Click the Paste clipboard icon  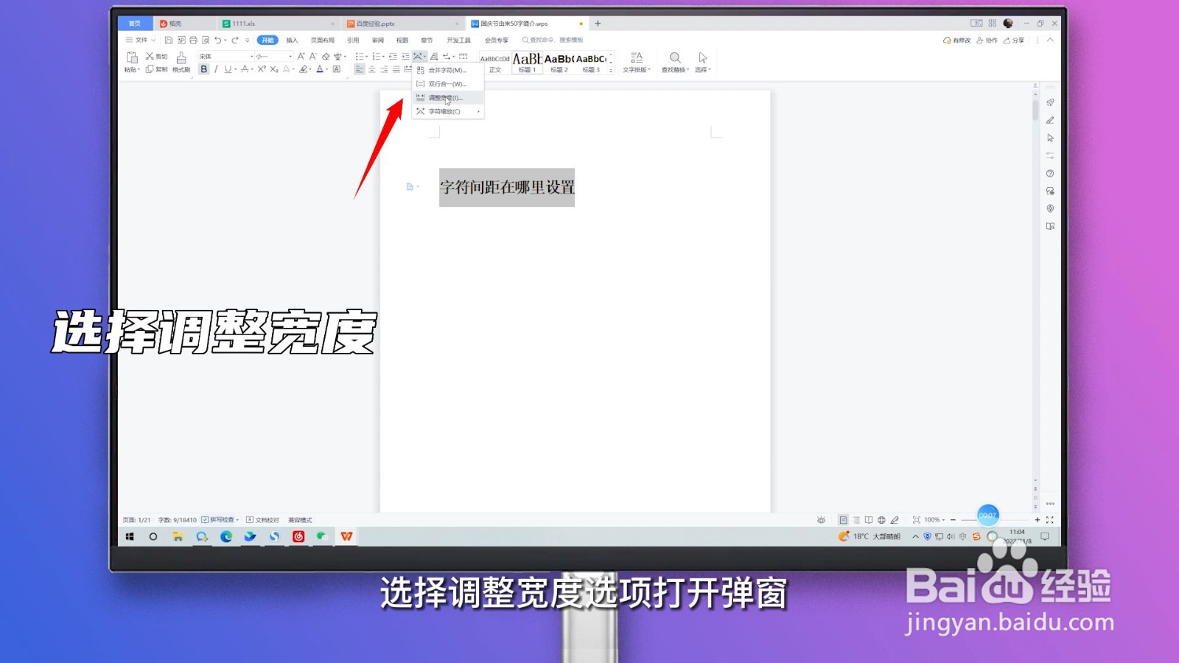click(132, 57)
